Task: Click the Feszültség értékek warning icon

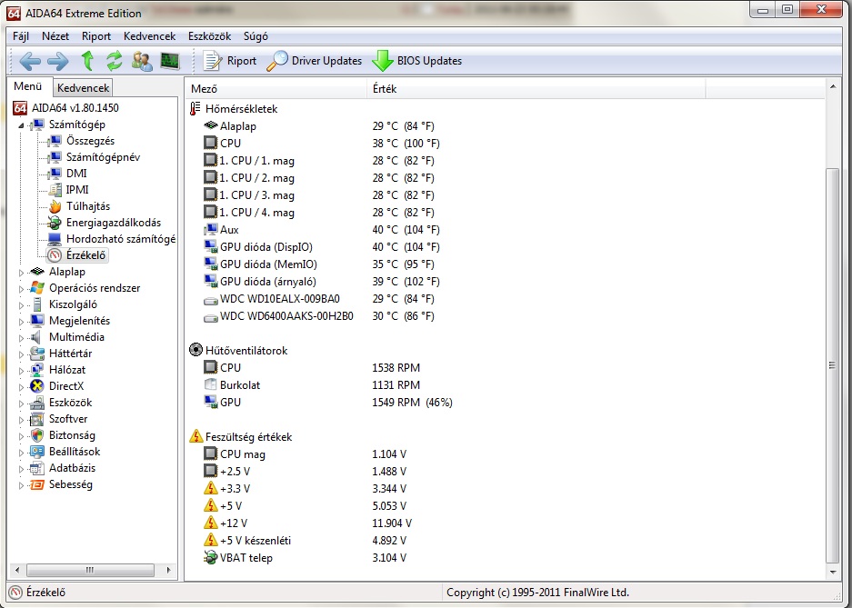Action: 195,436
